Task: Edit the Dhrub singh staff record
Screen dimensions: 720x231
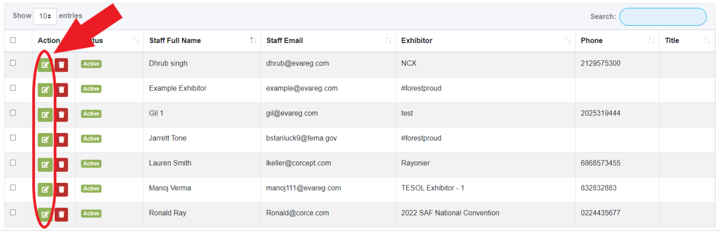Action: 45,65
